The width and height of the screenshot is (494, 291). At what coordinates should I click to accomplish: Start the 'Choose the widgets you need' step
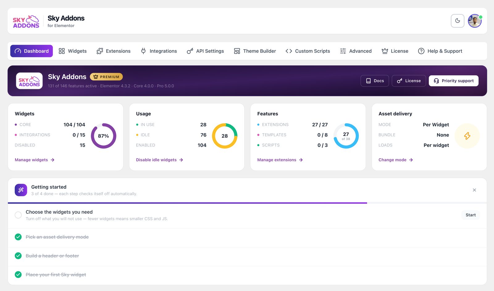click(x=471, y=215)
